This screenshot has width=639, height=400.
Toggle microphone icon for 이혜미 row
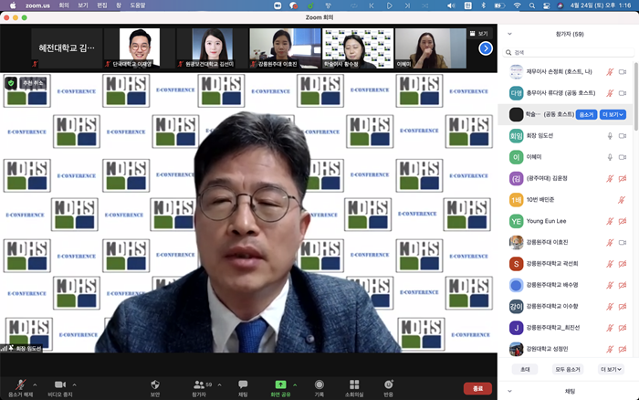(610, 157)
